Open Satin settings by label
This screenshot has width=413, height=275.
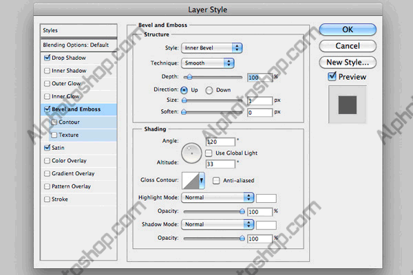pos(58,148)
